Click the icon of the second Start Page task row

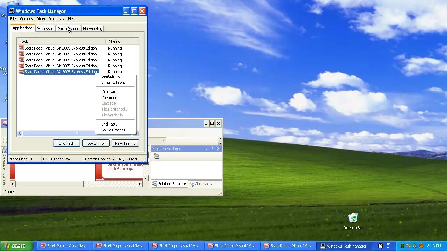(x=21, y=54)
